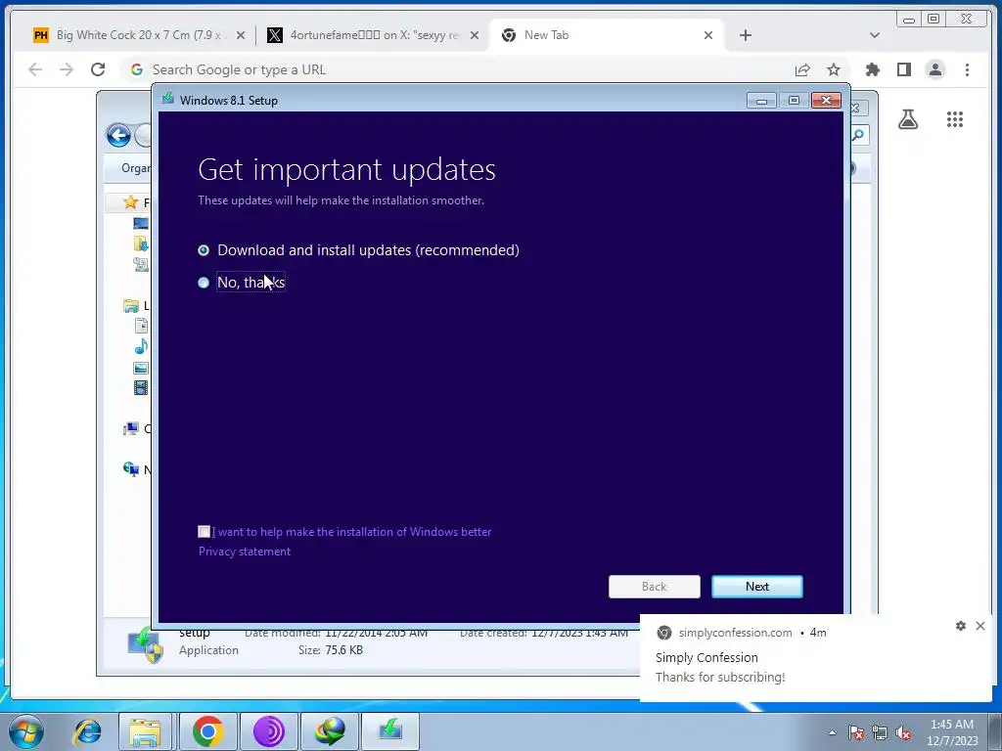The height and width of the screenshot is (751, 1002).
Task: Click the Chrome back arrow
Action: click(x=35, y=69)
